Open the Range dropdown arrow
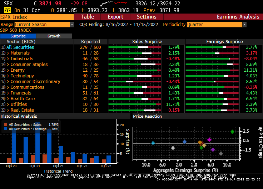 (x=72, y=25)
